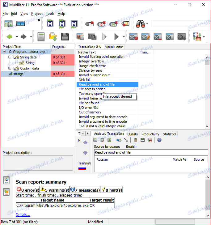Select the String item in Project Tree

tap(30, 63)
